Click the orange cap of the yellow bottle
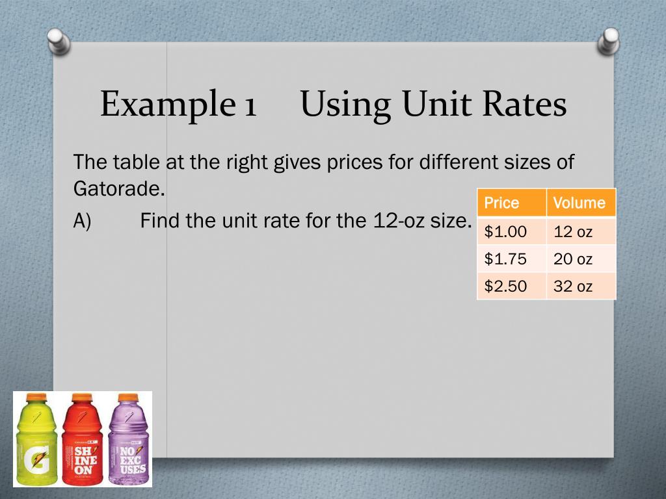 coord(36,396)
